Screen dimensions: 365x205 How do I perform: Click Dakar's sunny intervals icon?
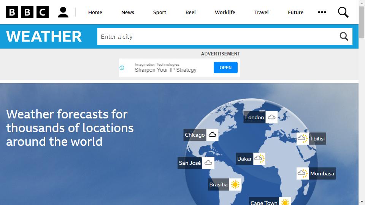click(259, 159)
